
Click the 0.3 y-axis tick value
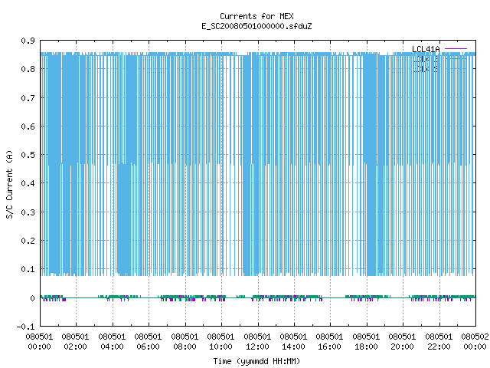[28, 212]
